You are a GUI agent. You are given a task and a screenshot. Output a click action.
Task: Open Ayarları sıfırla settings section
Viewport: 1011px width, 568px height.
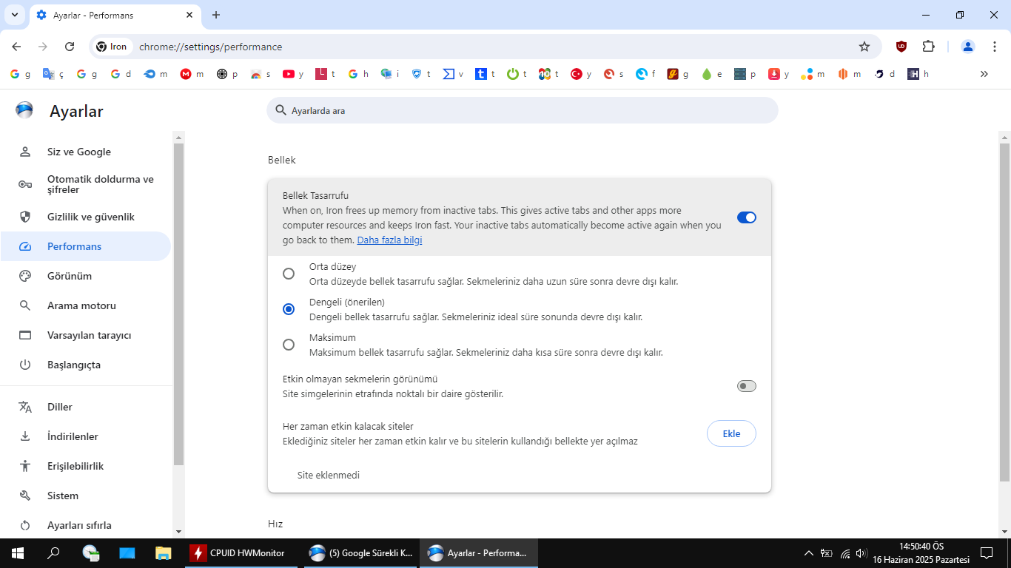tap(86, 525)
